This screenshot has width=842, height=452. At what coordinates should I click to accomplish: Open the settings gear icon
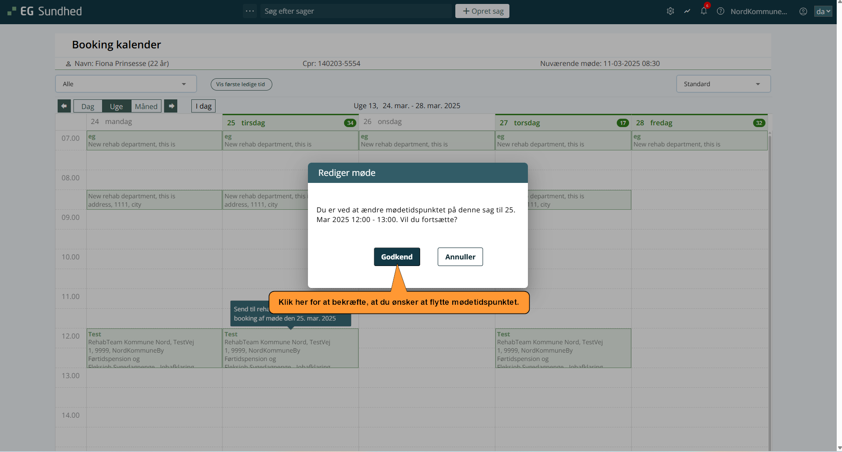[x=670, y=11]
